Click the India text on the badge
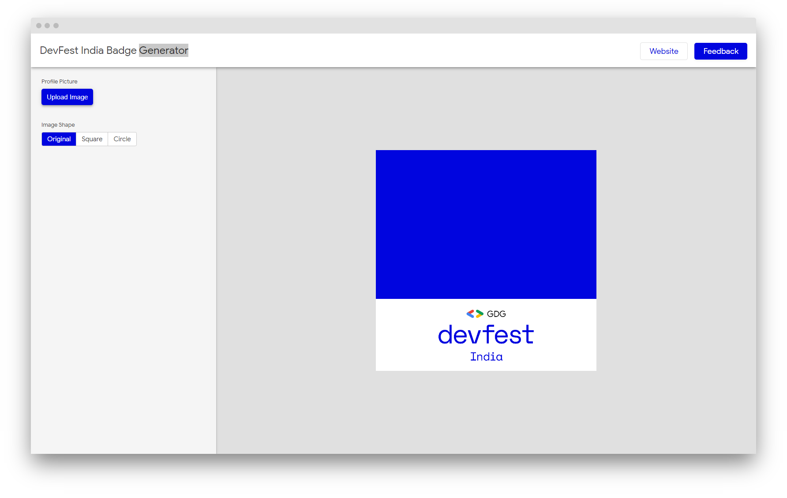This screenshot has width=787, height=498. pos(486,357)
